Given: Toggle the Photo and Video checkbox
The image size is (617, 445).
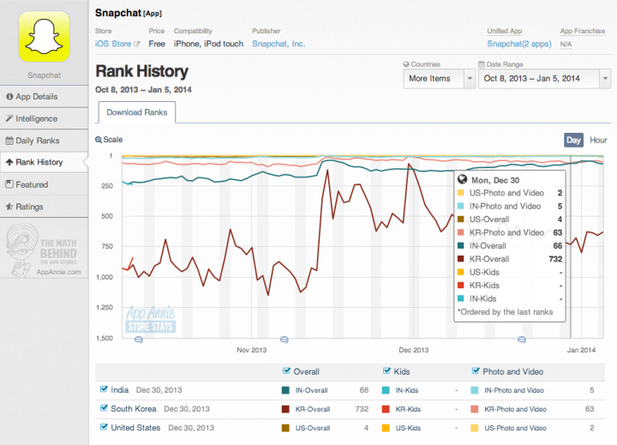Looking at the screenshot, I should coord(476,371).
